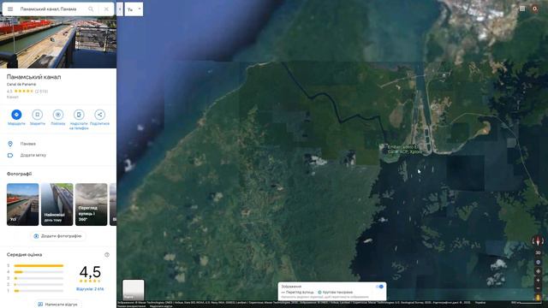Click the Поблизу nearby icon
Image resolution: width=548 pixels, height=308 pixels.
[x=58, y=115]
